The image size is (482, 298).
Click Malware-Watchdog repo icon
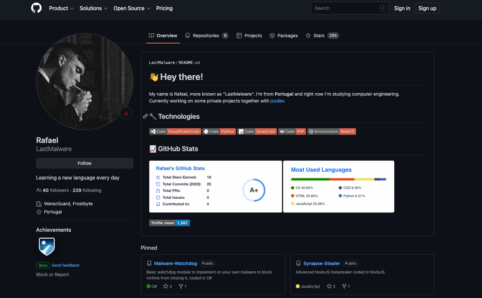(x=149, y=263)
